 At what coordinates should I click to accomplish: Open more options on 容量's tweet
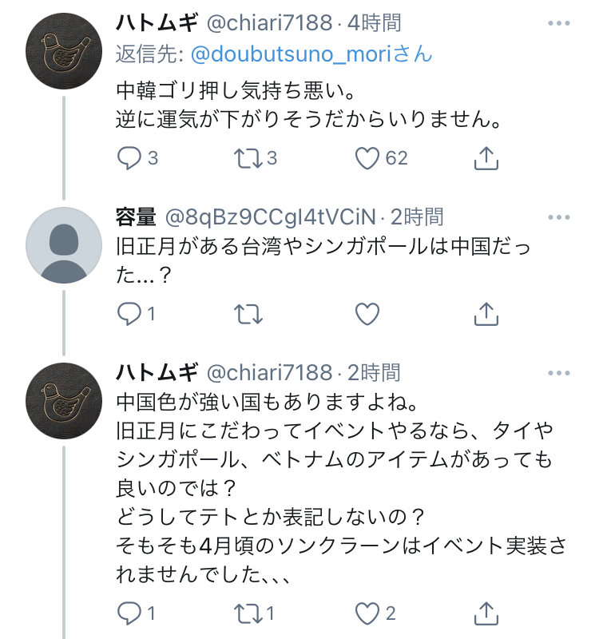(x=557, y=216)
